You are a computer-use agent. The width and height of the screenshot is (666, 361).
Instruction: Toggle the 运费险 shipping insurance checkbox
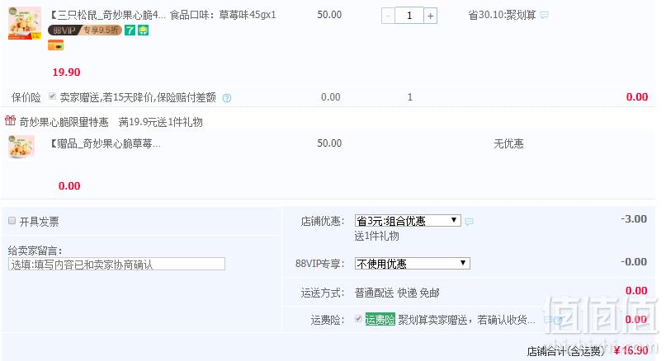(358, 319)
